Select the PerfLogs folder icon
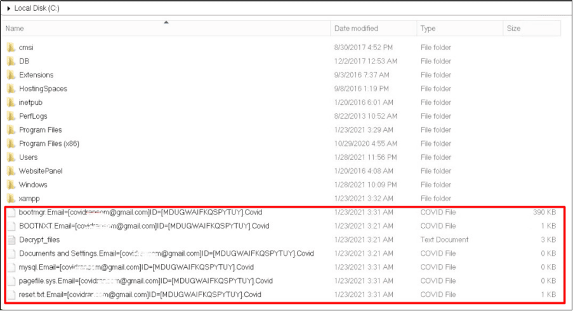Screen dimensions: 573x311 click(x=11, y=116)
